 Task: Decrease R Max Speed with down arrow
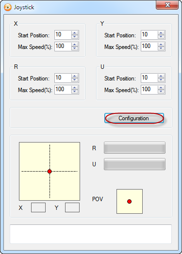coord(75,92)
